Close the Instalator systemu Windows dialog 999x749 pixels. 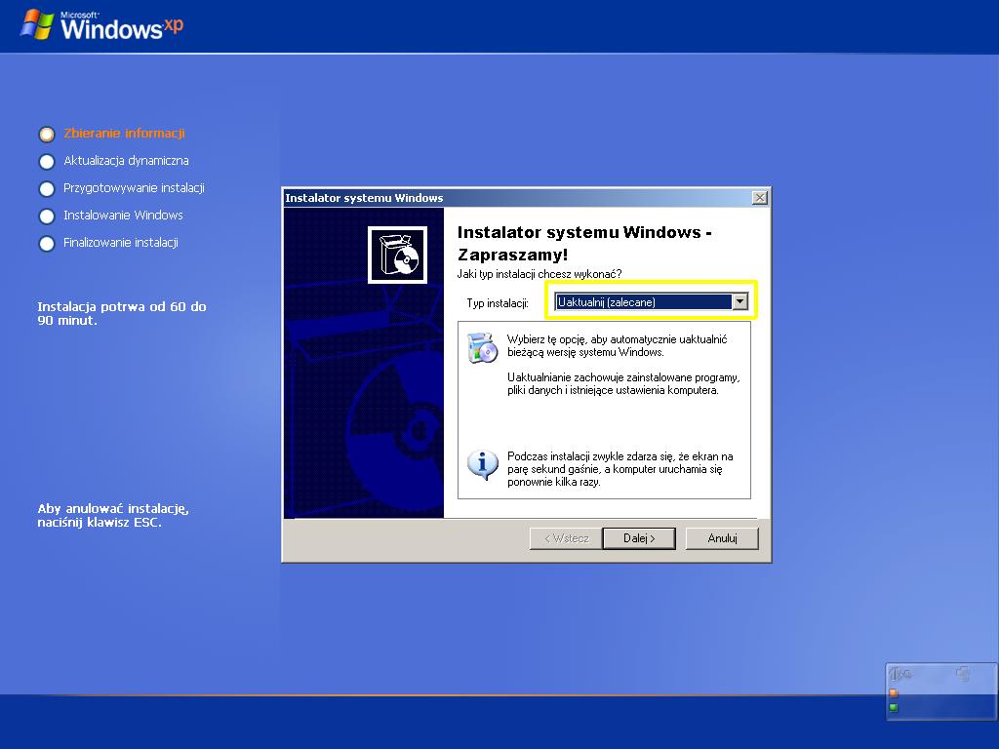(759, 198)
